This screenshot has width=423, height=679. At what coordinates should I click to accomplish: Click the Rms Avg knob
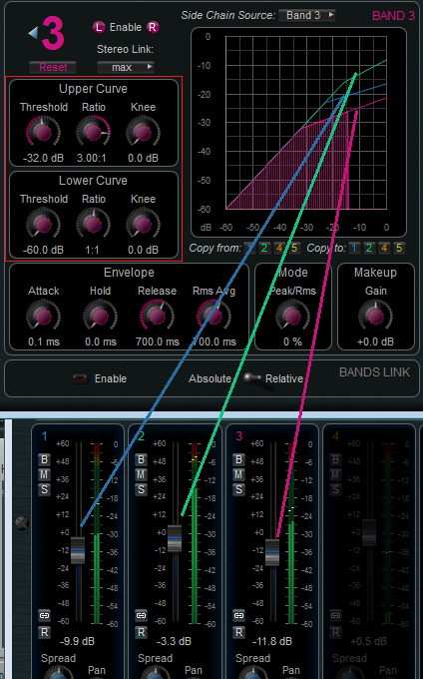pos(213,316)
